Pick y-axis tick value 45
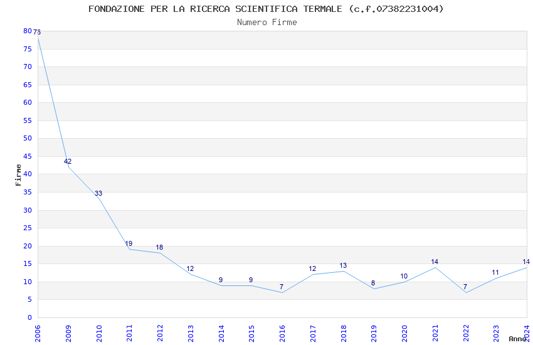Image resolution: width=533 pixels, height=345 pixels. point(28,156)
